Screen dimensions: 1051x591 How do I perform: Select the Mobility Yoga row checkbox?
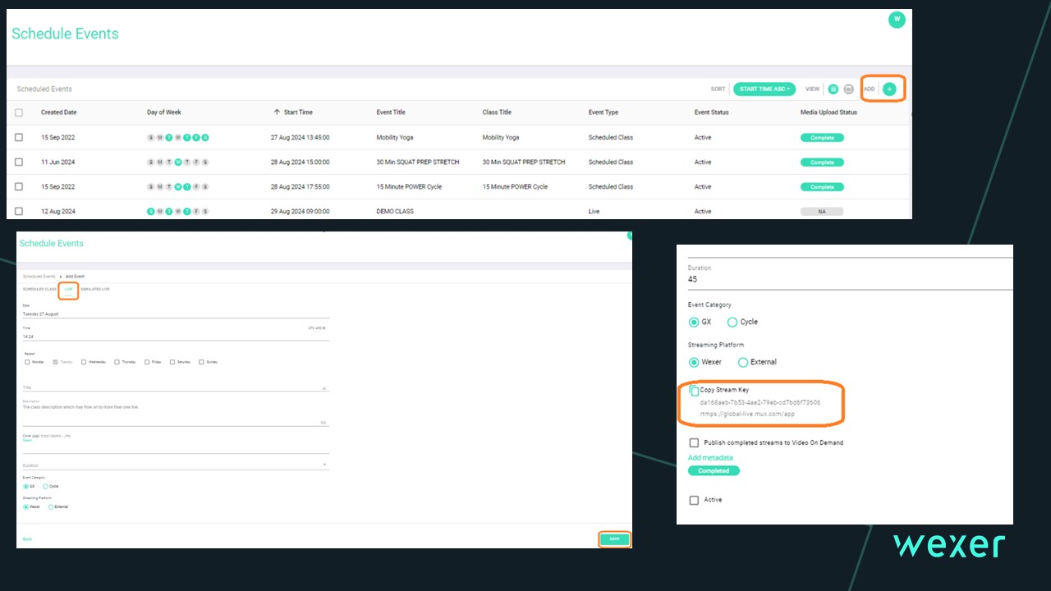pyautogui.click(x=19, y=138)
